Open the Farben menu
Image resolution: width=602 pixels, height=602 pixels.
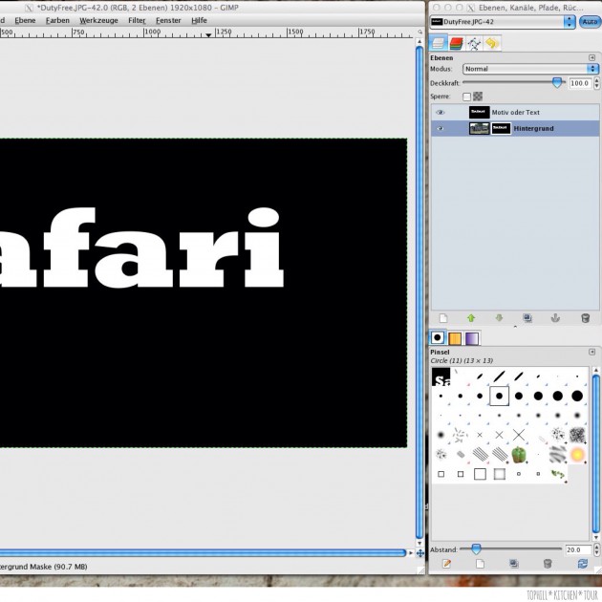click(x=57, y=20)
